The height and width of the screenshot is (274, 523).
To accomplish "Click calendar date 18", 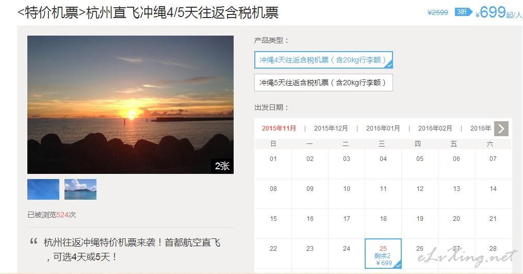I will tap(383, 219).
